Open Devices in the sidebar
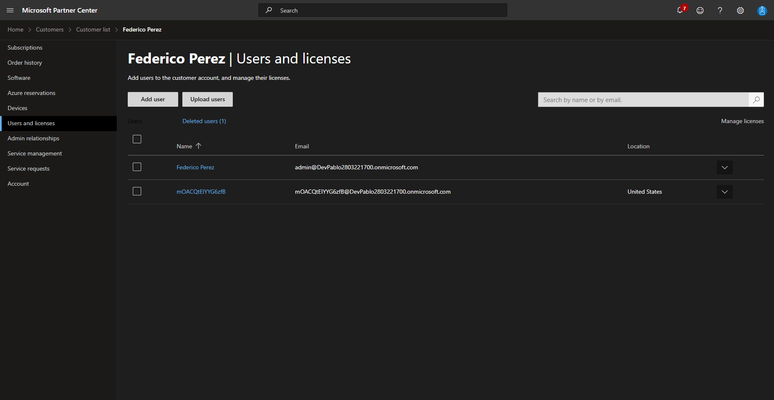 coord(58,108)
